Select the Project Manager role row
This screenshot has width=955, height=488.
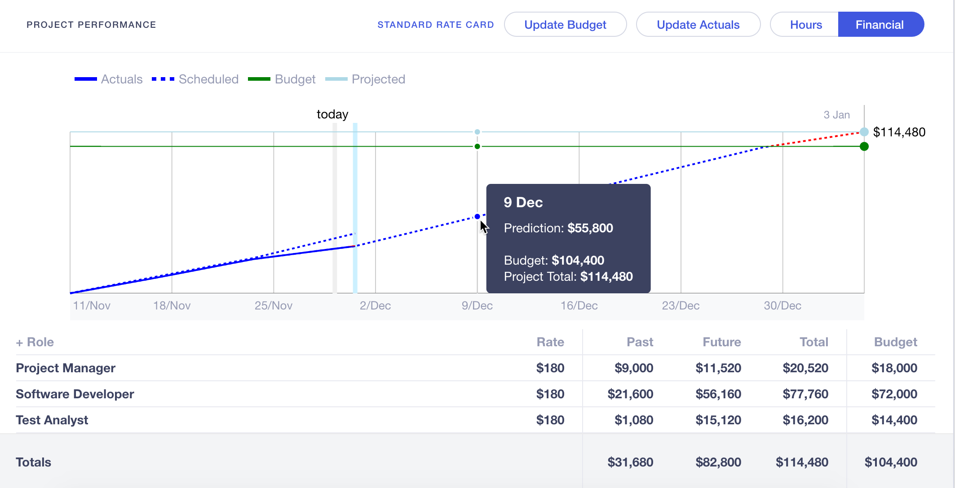[66, 368]
